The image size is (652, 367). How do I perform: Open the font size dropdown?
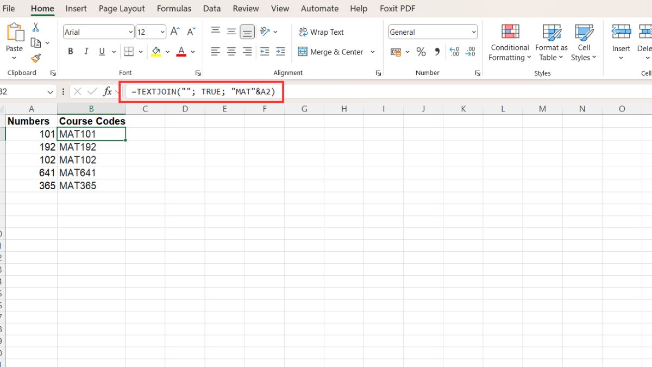pyautogui.click(x=162, y=32)
